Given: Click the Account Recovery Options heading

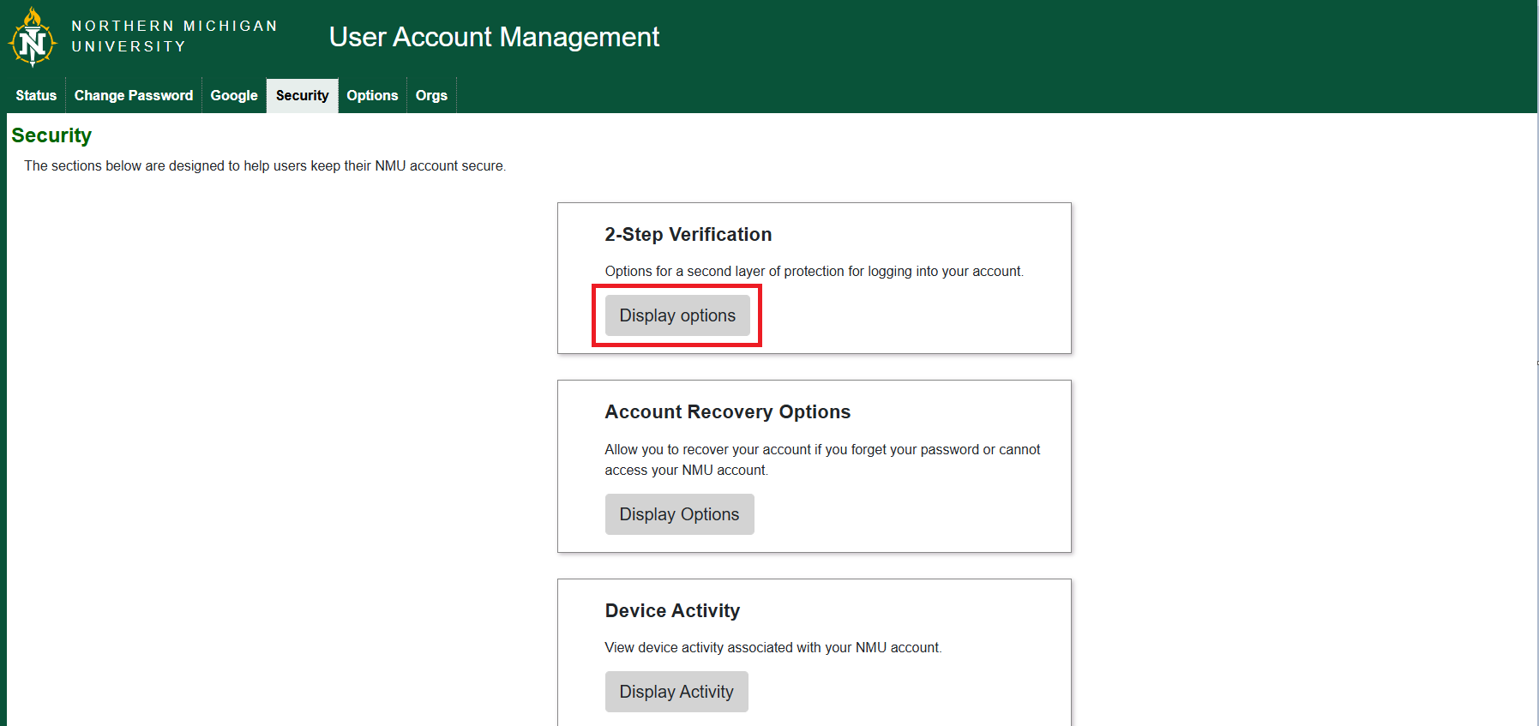Looking at the screenshot, I should 728,411.
